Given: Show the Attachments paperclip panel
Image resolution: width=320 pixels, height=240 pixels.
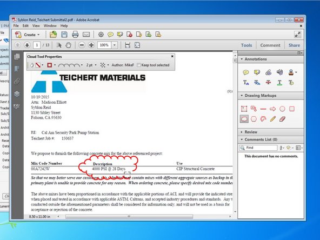Looking at the screenshot, I should click(17, 82).
